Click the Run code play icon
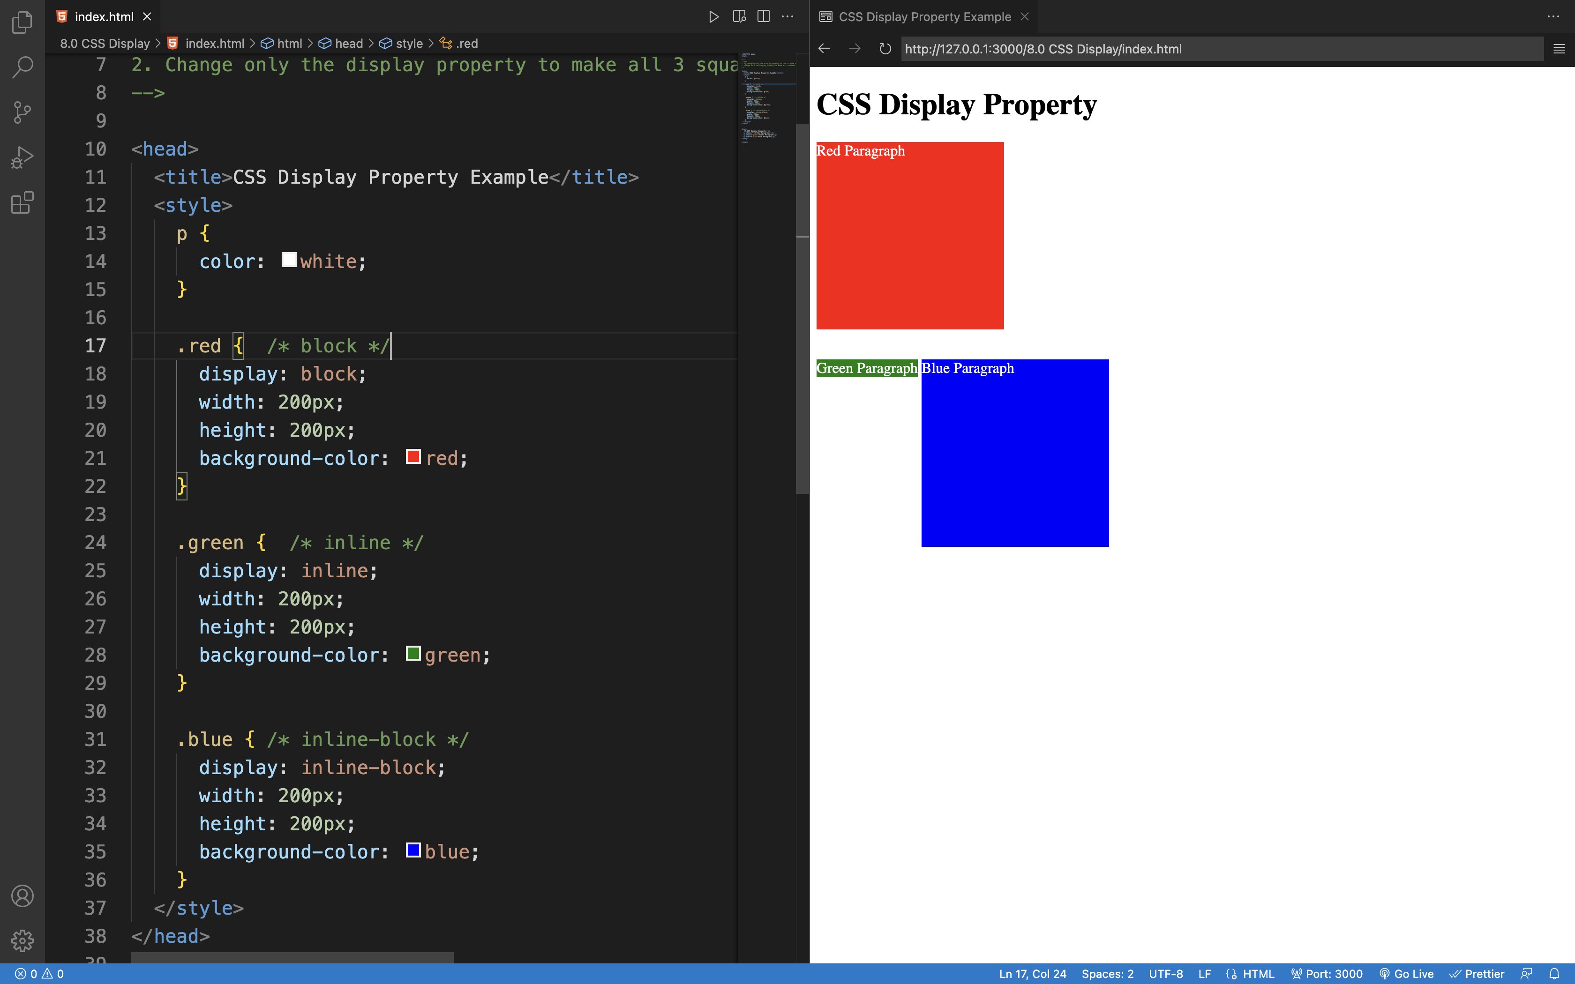 (x=713, y=17)
